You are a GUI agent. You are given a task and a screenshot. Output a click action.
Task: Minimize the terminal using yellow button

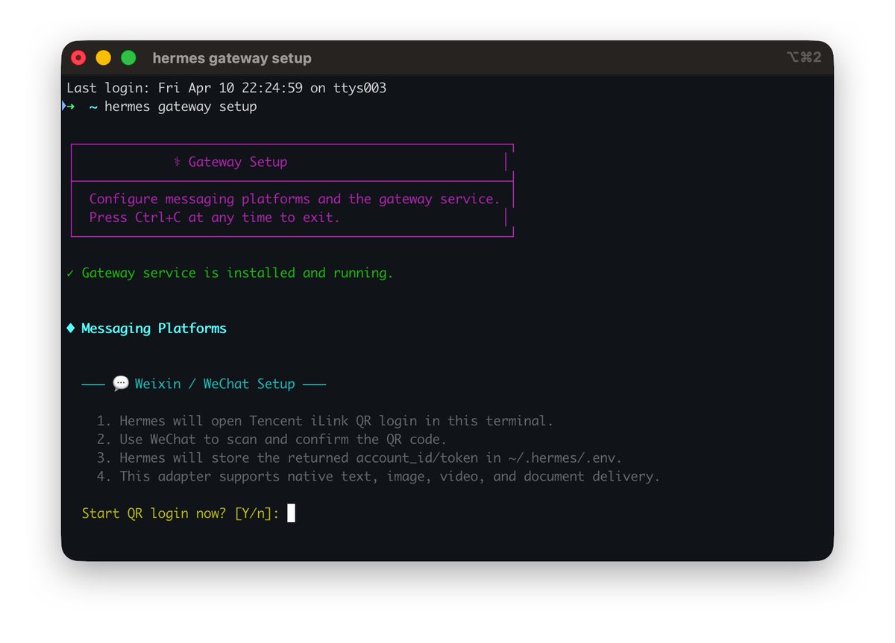pos(104,57)
